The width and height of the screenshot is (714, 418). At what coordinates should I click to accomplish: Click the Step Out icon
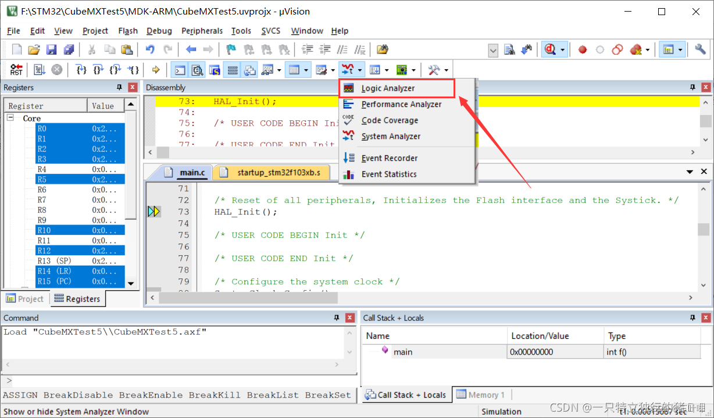pos(116,70)
